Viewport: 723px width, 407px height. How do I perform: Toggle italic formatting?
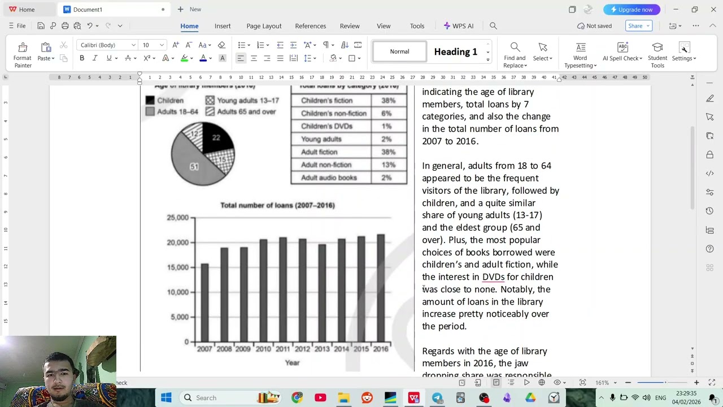[95, 58]
